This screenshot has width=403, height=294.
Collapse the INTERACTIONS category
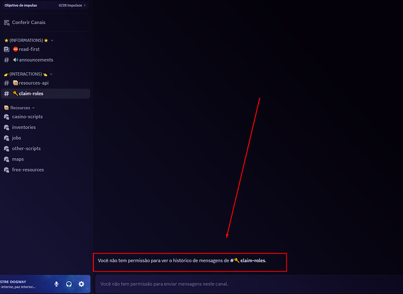coord(51,74)
